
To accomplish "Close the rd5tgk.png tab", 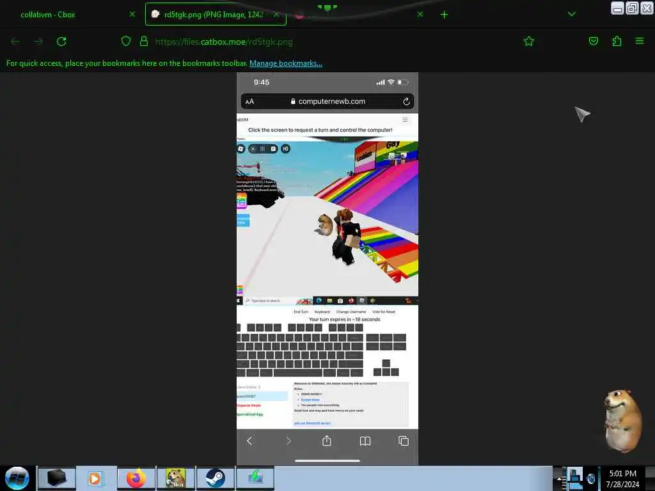I will (276, 14).
